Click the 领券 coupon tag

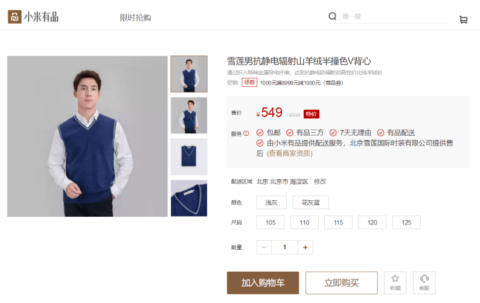tap(249, 82)
